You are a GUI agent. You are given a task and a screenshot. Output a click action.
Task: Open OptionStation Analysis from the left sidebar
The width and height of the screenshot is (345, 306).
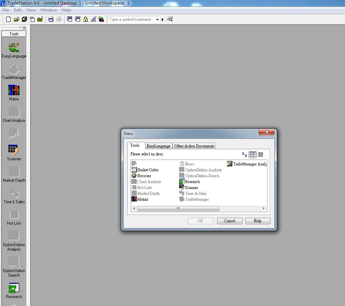14,241
